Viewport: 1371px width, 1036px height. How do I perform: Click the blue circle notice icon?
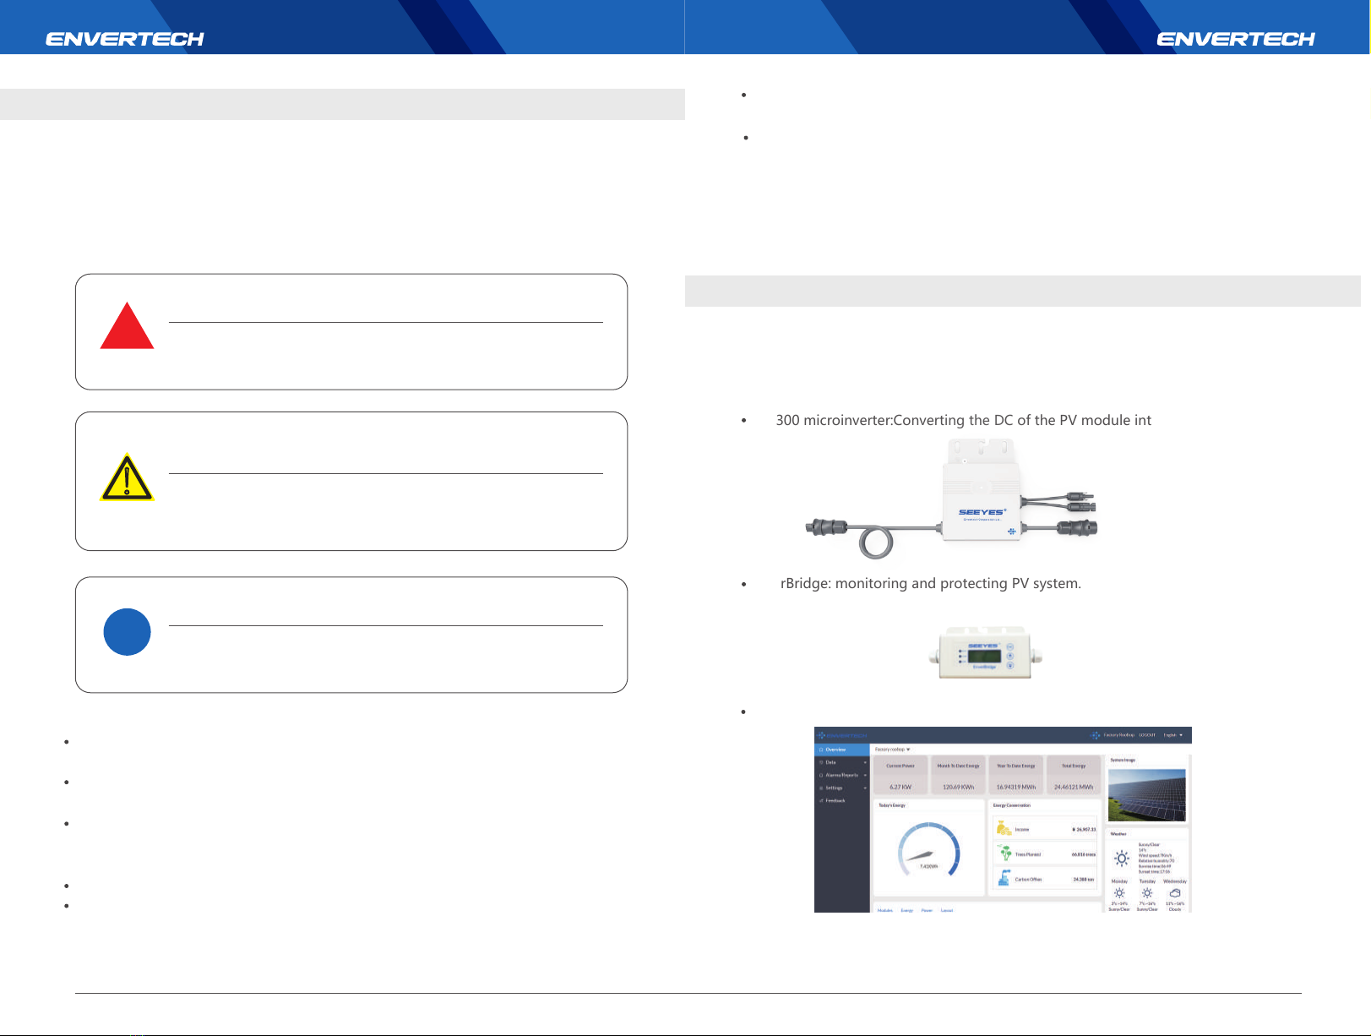pos(127,632)
